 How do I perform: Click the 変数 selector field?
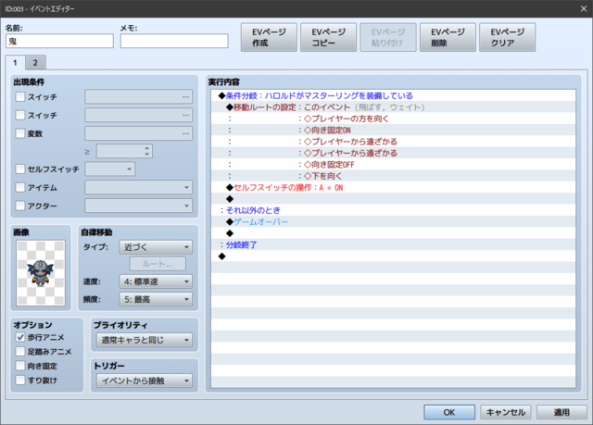pyautogui.click(x=138, y=133)
